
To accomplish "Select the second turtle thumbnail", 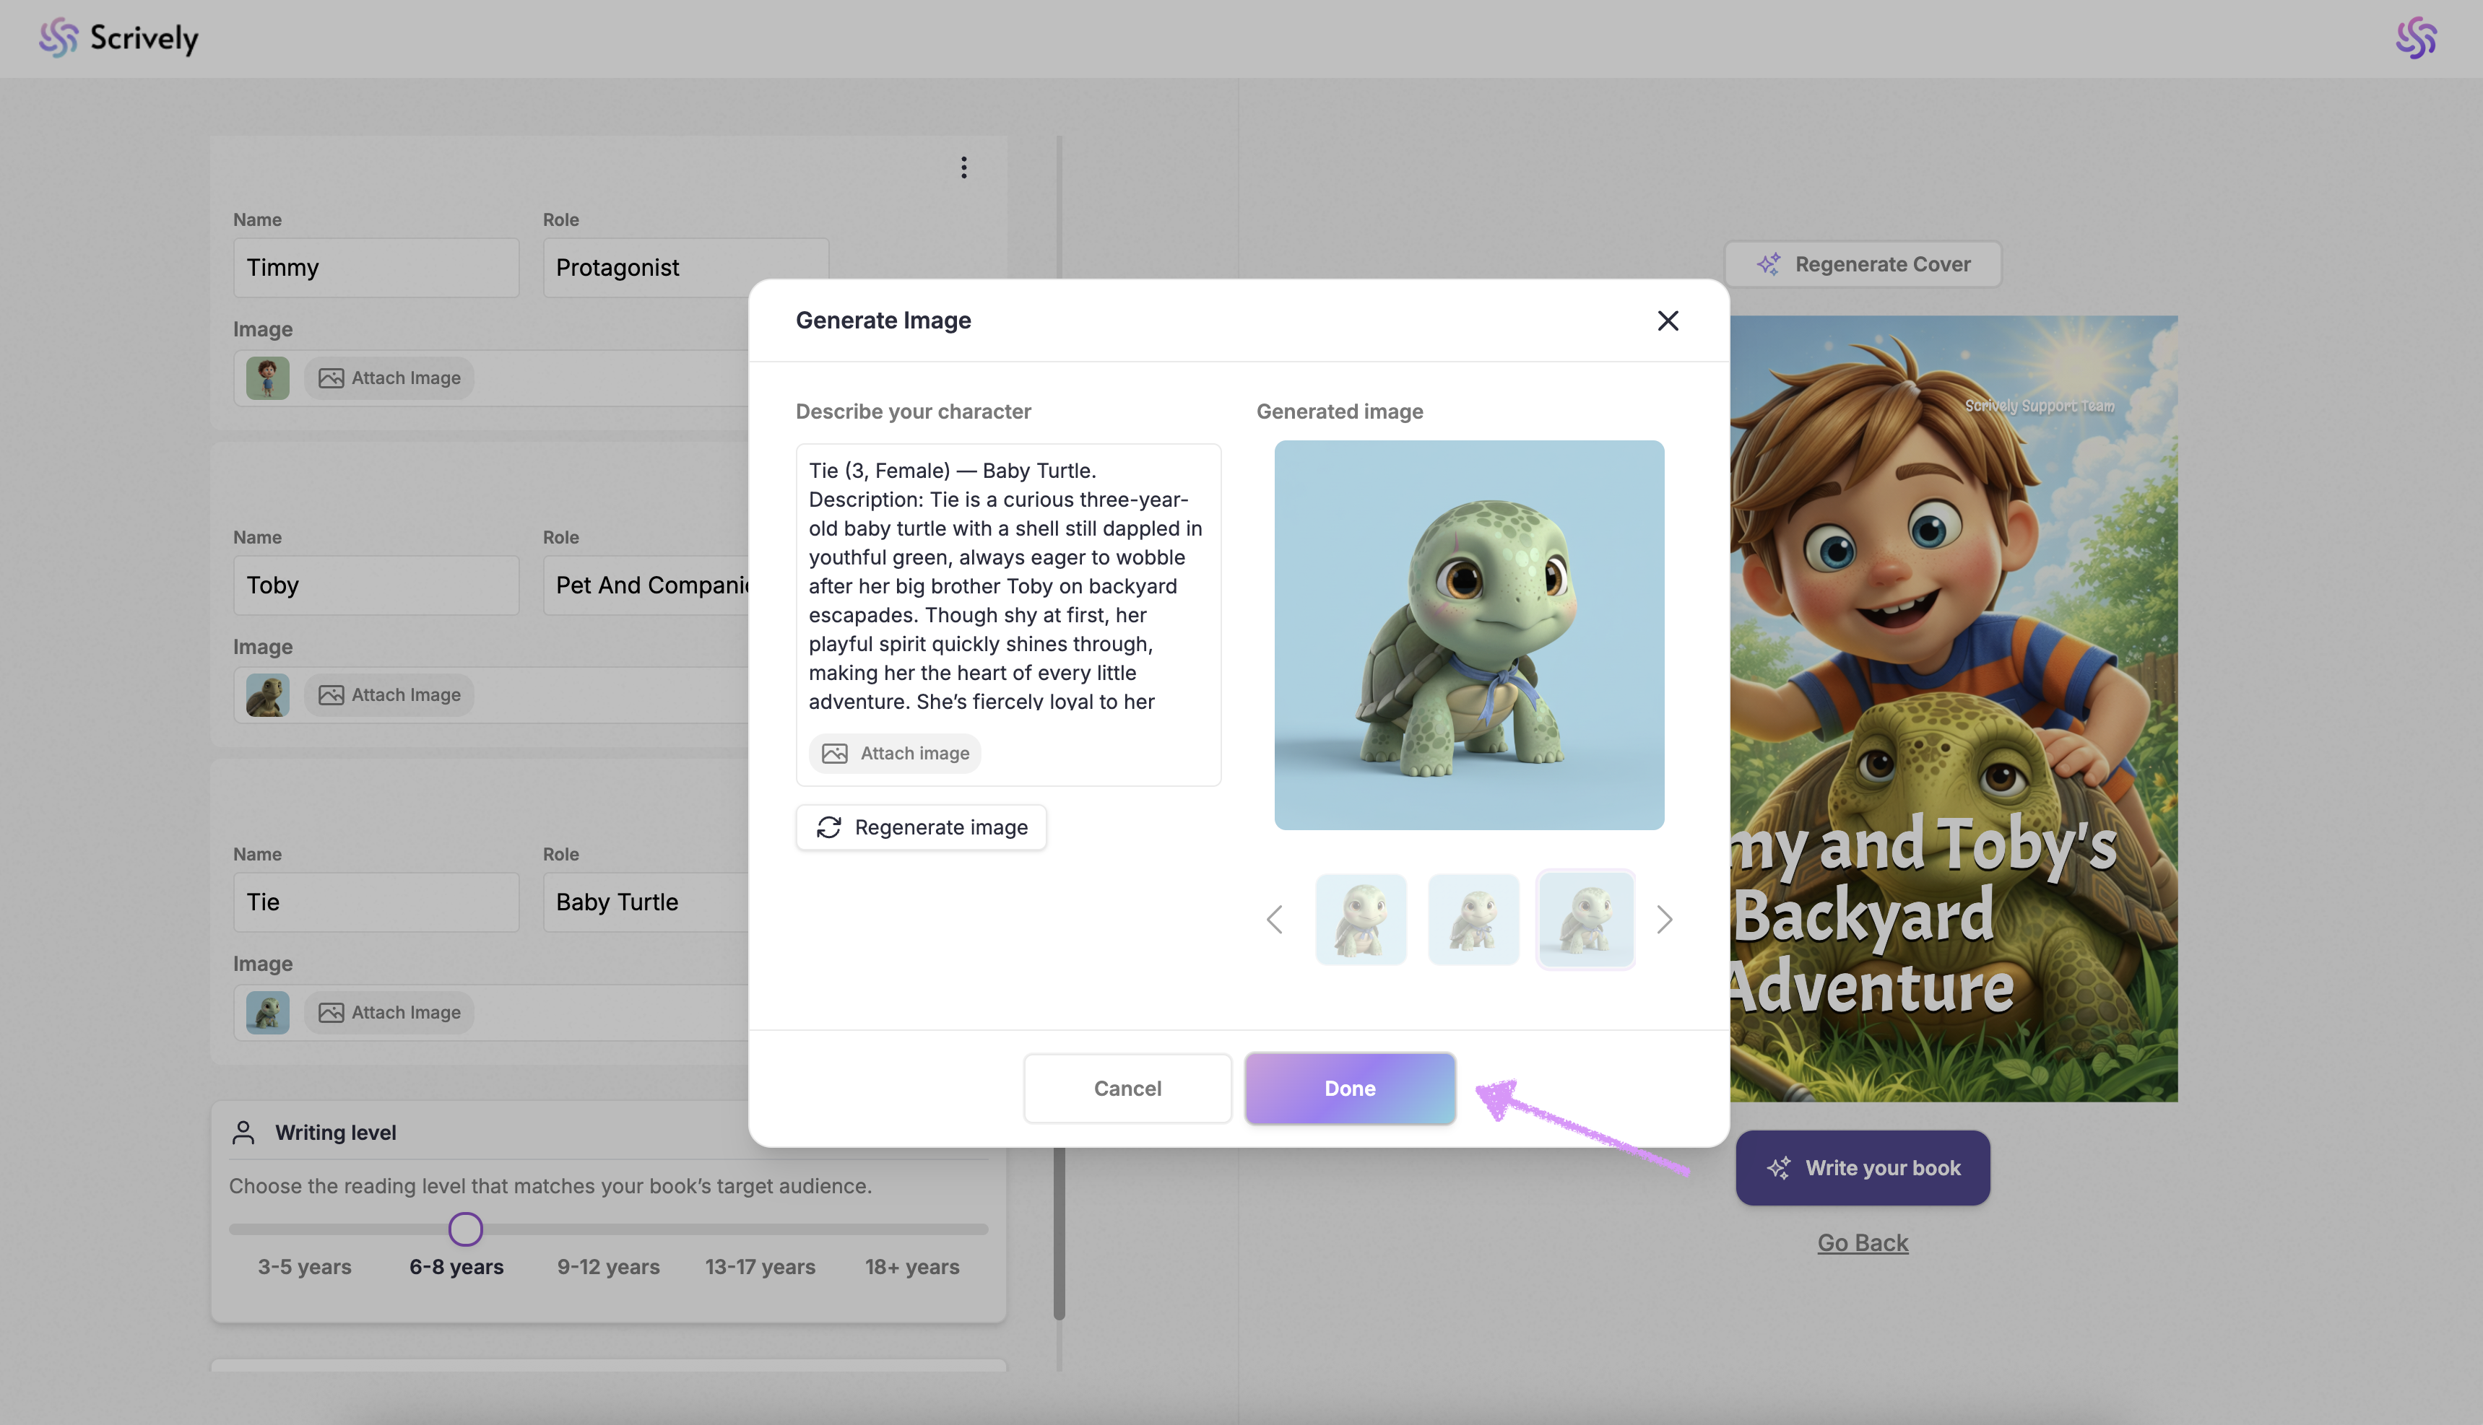I will (1473, 920).
